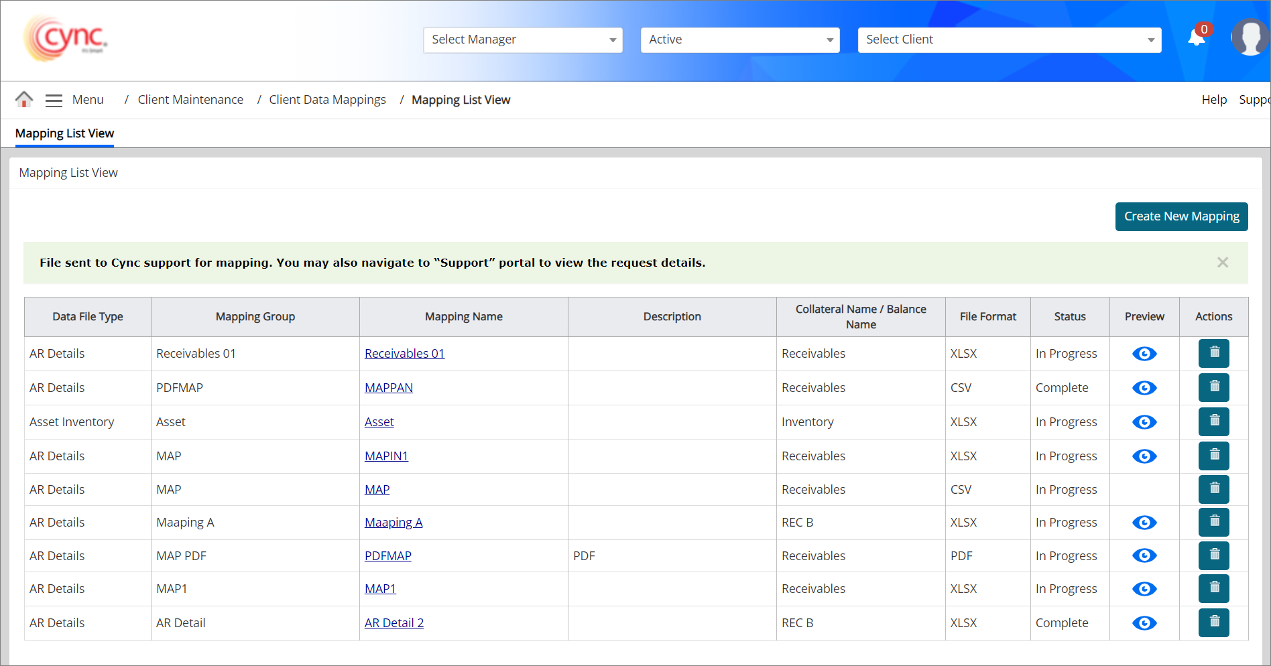
Task: Click the Create New Mapping button
Action: [x=1181, y=216]
